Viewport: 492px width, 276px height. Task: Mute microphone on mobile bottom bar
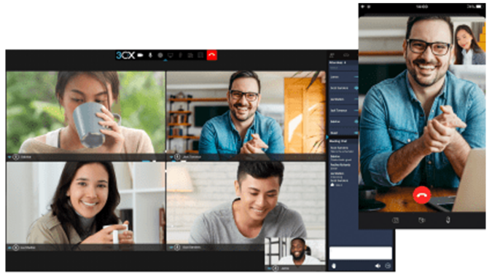[448, 220]
